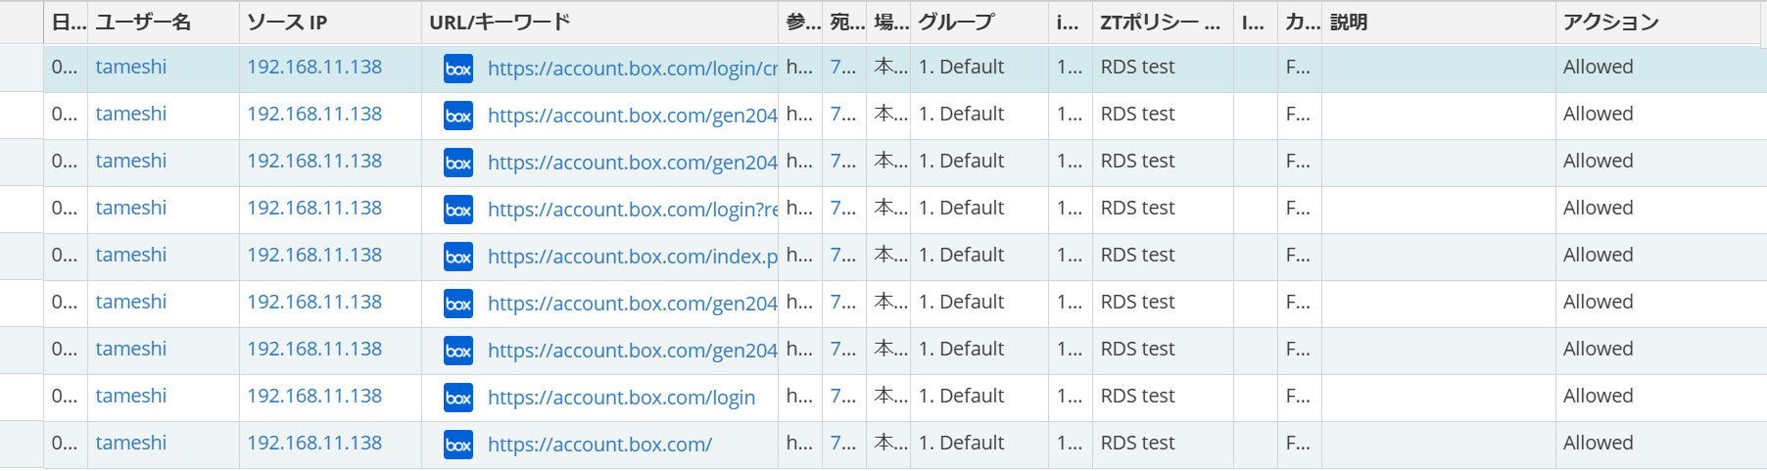Select Allowed in the login/cr row
This screenshot has height=471, width=1767.
(x=1598, y=67)
